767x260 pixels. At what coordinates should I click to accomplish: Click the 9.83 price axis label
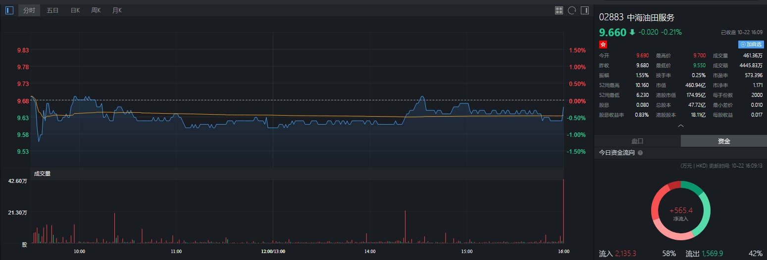23,50
